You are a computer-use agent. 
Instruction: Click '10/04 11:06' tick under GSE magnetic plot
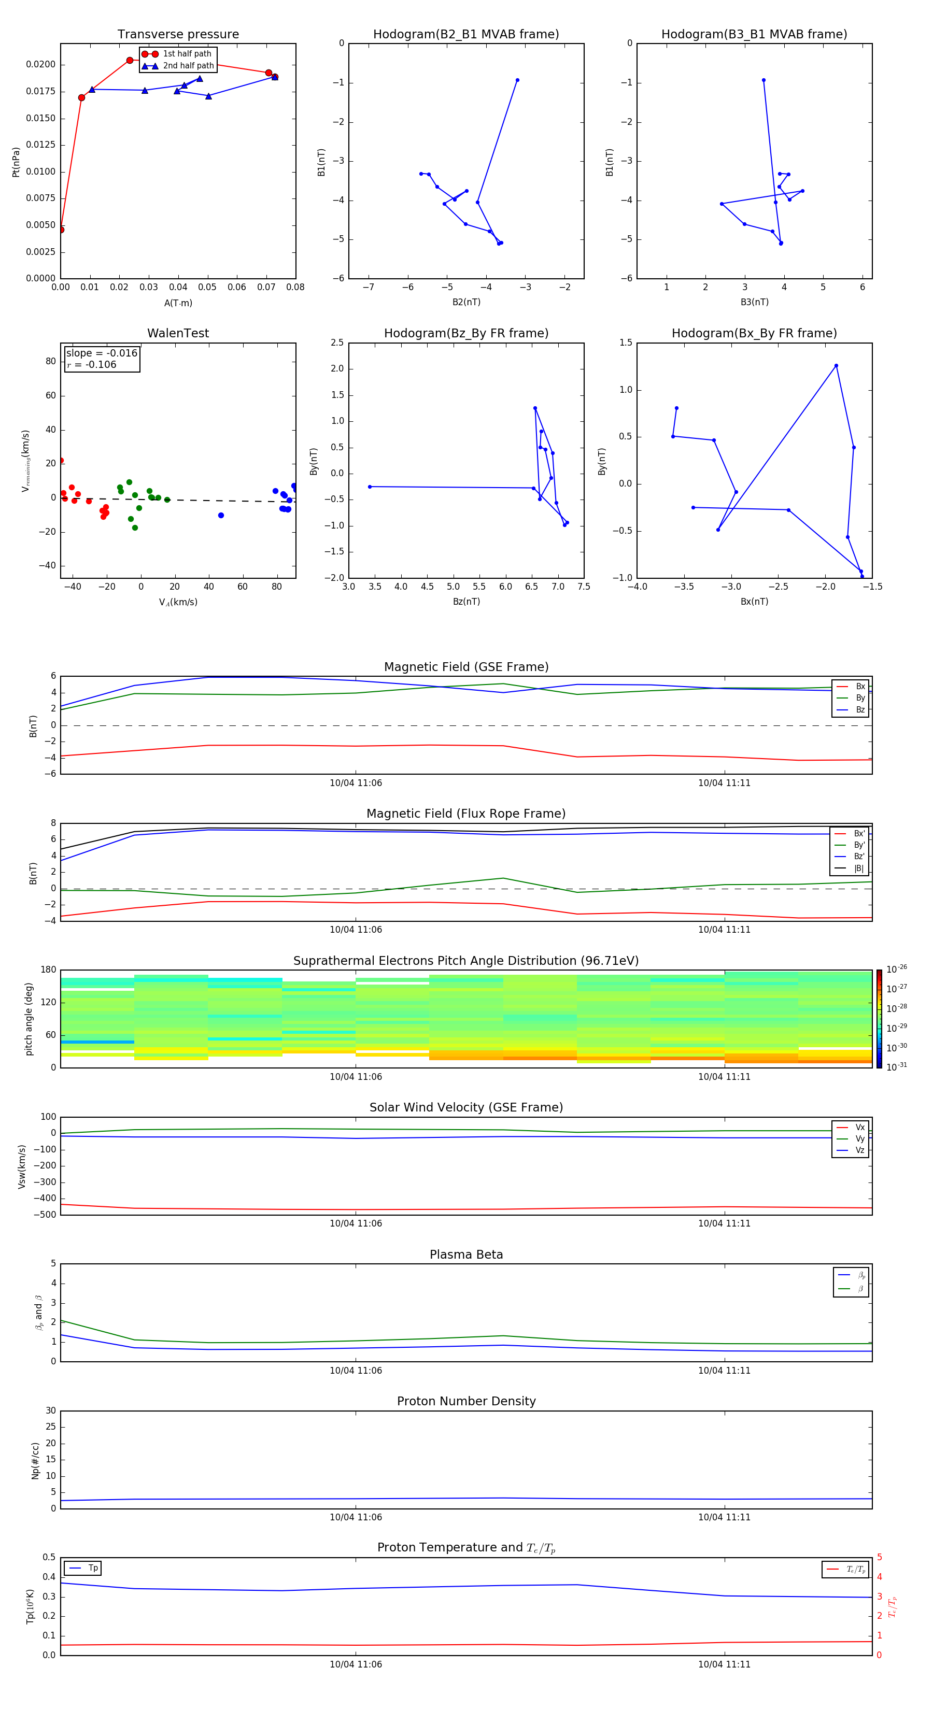point(356,783)
